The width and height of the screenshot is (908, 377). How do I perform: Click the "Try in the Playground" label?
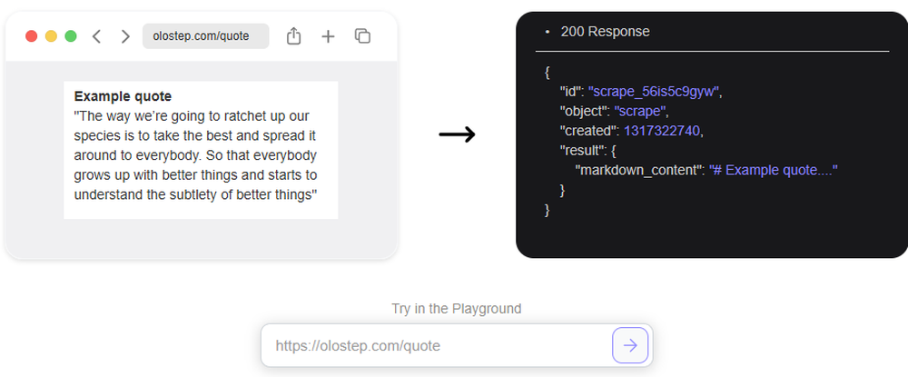pyautogui.click(x=457, y=309)
